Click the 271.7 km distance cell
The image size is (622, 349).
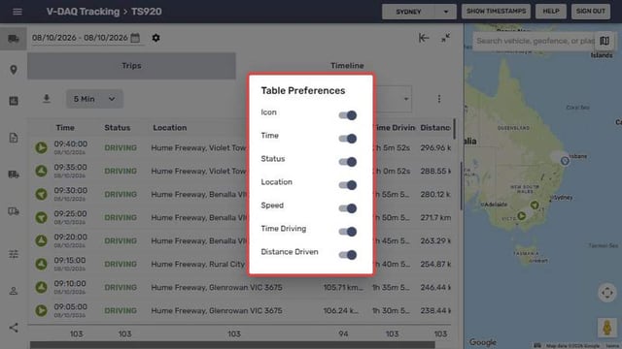pyautogui.click(x=435, y=217)
